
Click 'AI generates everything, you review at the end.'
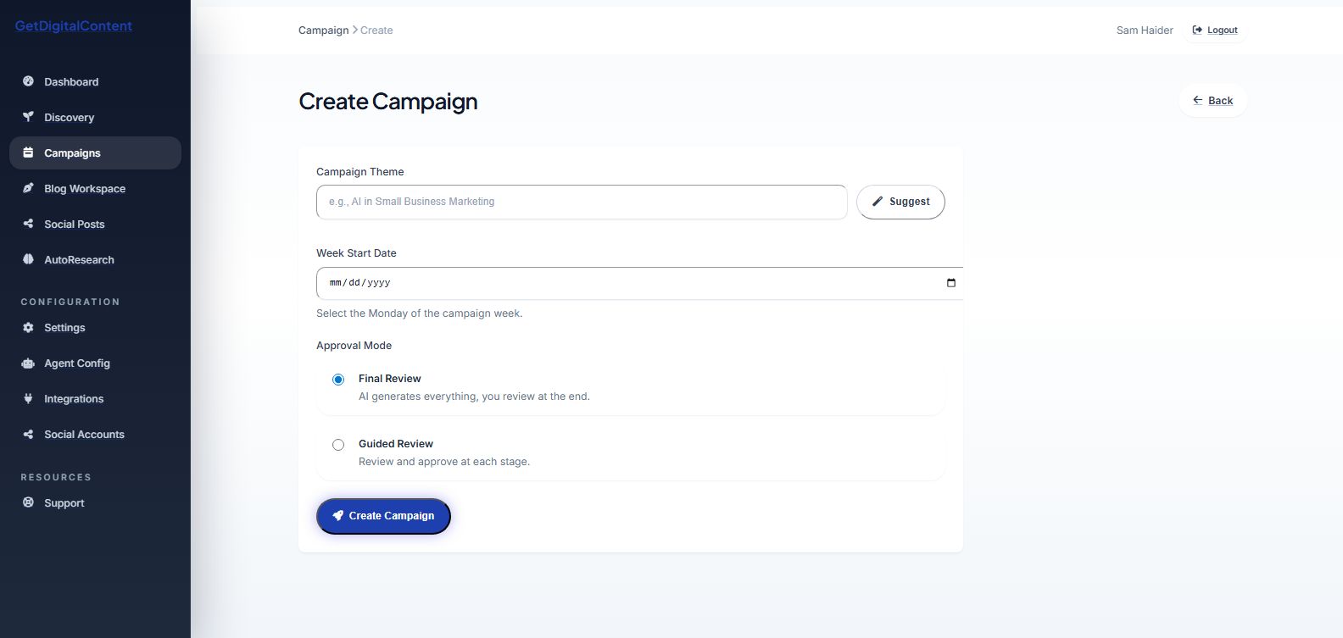(x=474, y=397)
